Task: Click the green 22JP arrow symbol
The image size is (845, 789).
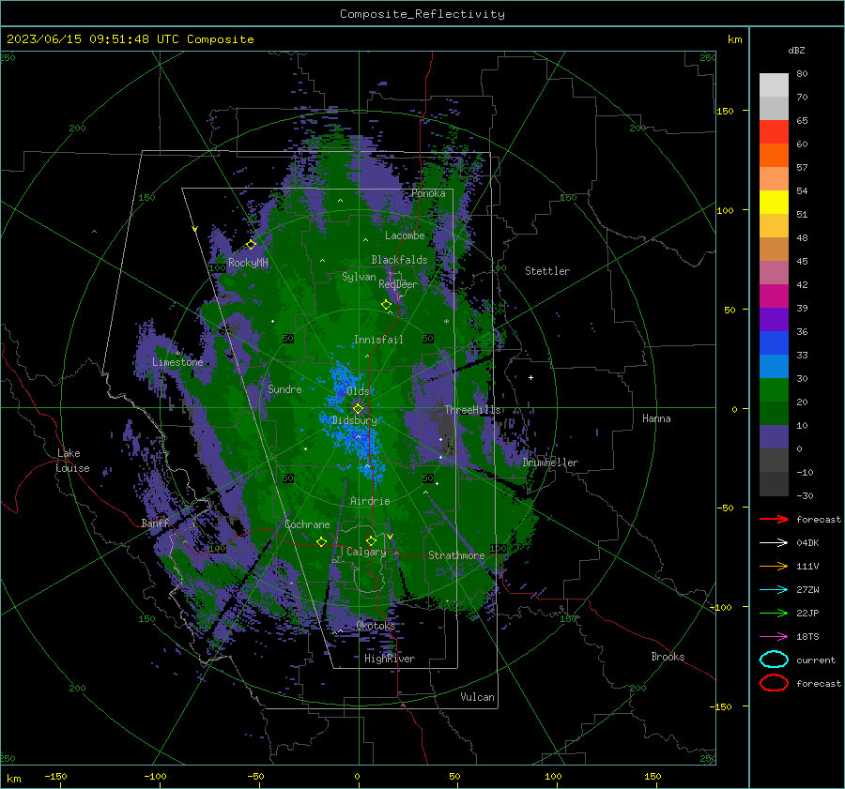Action: [774, 613]
